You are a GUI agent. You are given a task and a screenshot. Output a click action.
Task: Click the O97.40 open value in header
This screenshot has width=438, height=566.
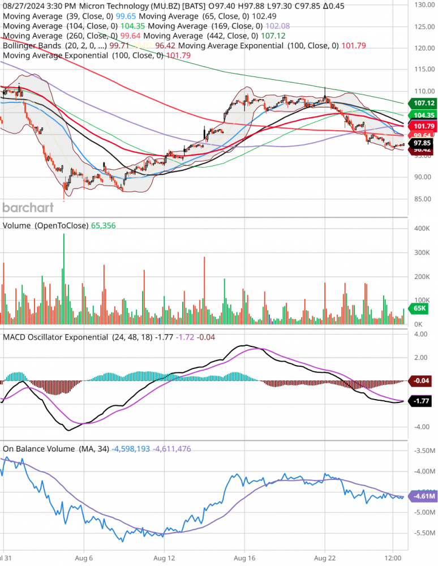222,6
